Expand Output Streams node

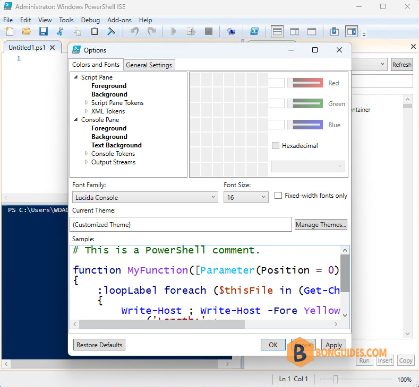(87, 162)
